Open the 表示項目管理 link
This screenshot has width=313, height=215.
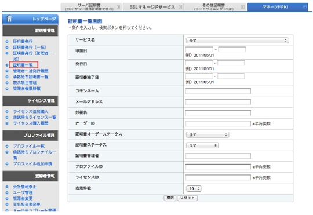click(x=25, y=83)
